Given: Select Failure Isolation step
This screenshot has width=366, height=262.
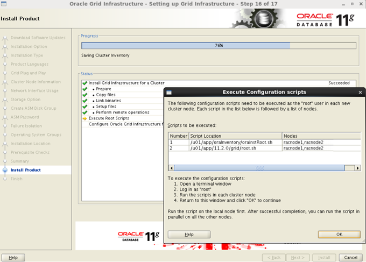Looking at the screenshot, I should point(26,126).
